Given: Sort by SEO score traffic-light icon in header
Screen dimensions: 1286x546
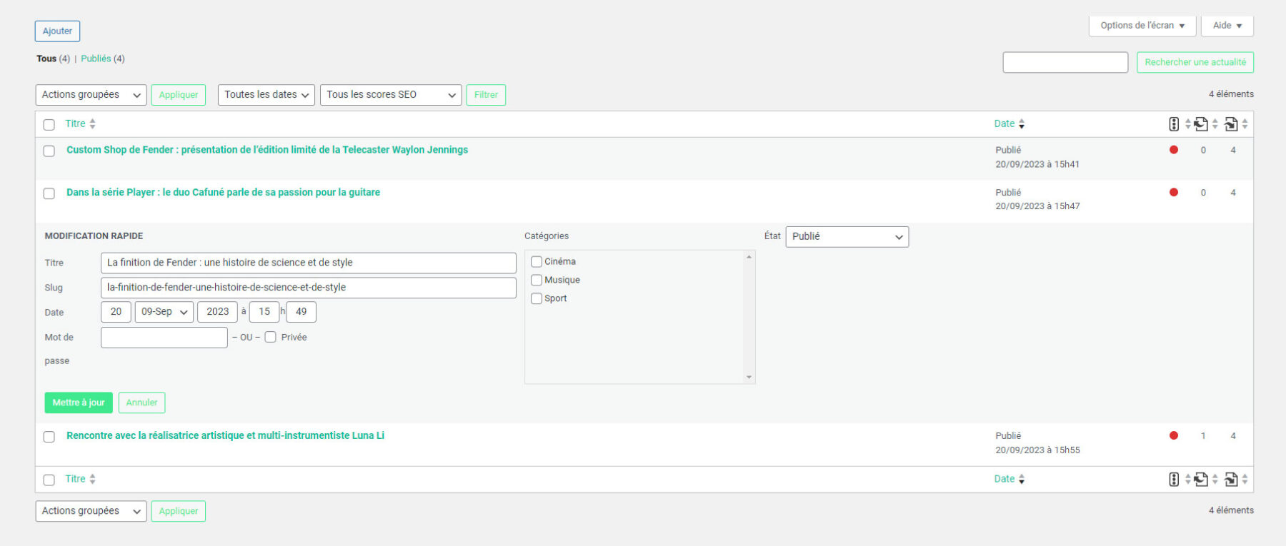Looking at the screenshot, I should coord(1173,124).
